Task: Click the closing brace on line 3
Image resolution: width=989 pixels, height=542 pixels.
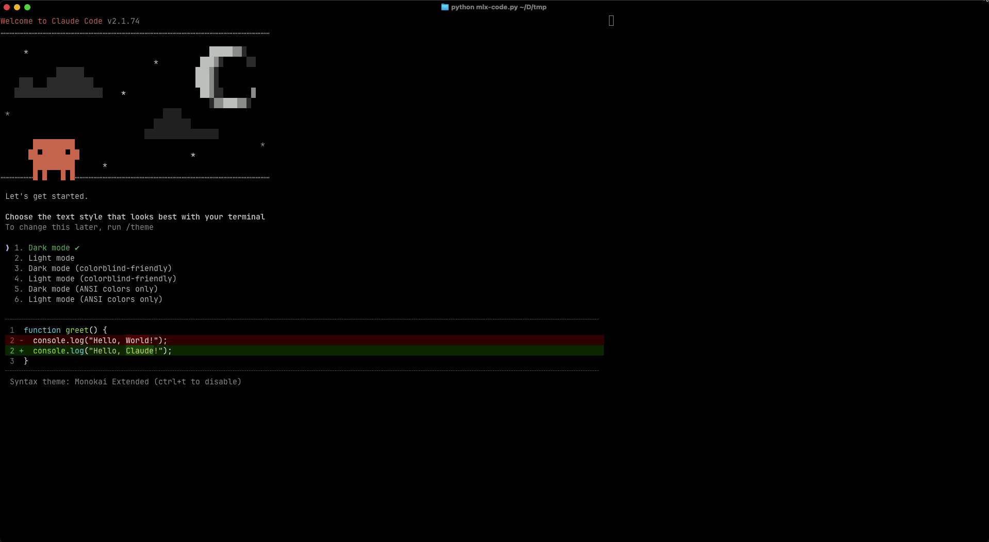Action: pyautogui.click(x=26, y=361)
